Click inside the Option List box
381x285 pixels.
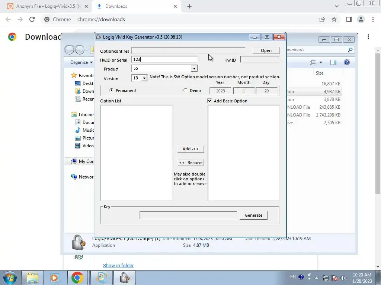pos(137,153)
